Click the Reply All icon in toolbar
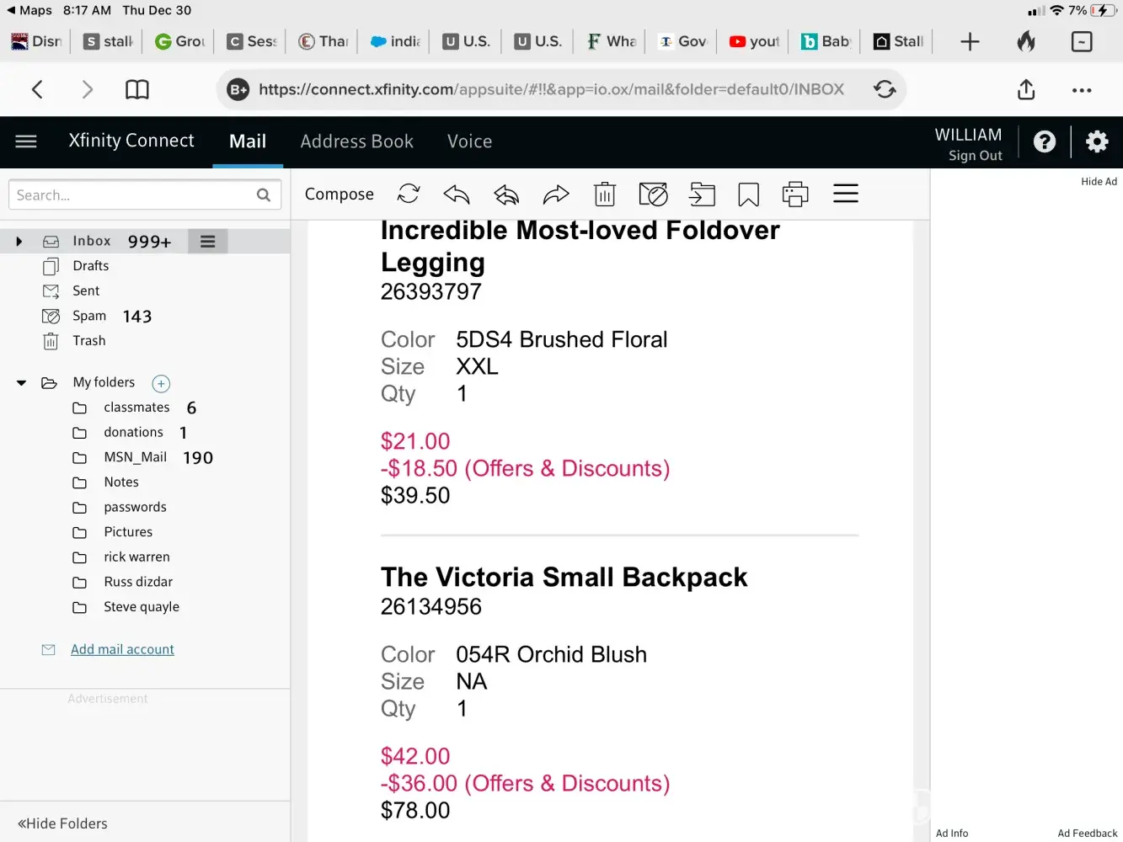The width and height of the screenshot is (1123, 842). point(505,195)
